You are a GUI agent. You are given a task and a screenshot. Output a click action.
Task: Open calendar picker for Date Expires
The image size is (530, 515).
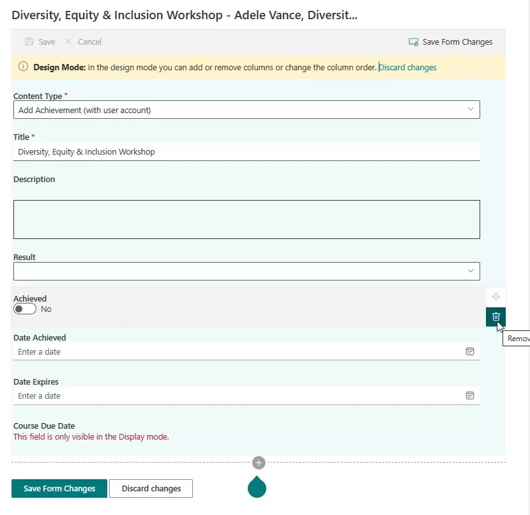pos(470,396)
